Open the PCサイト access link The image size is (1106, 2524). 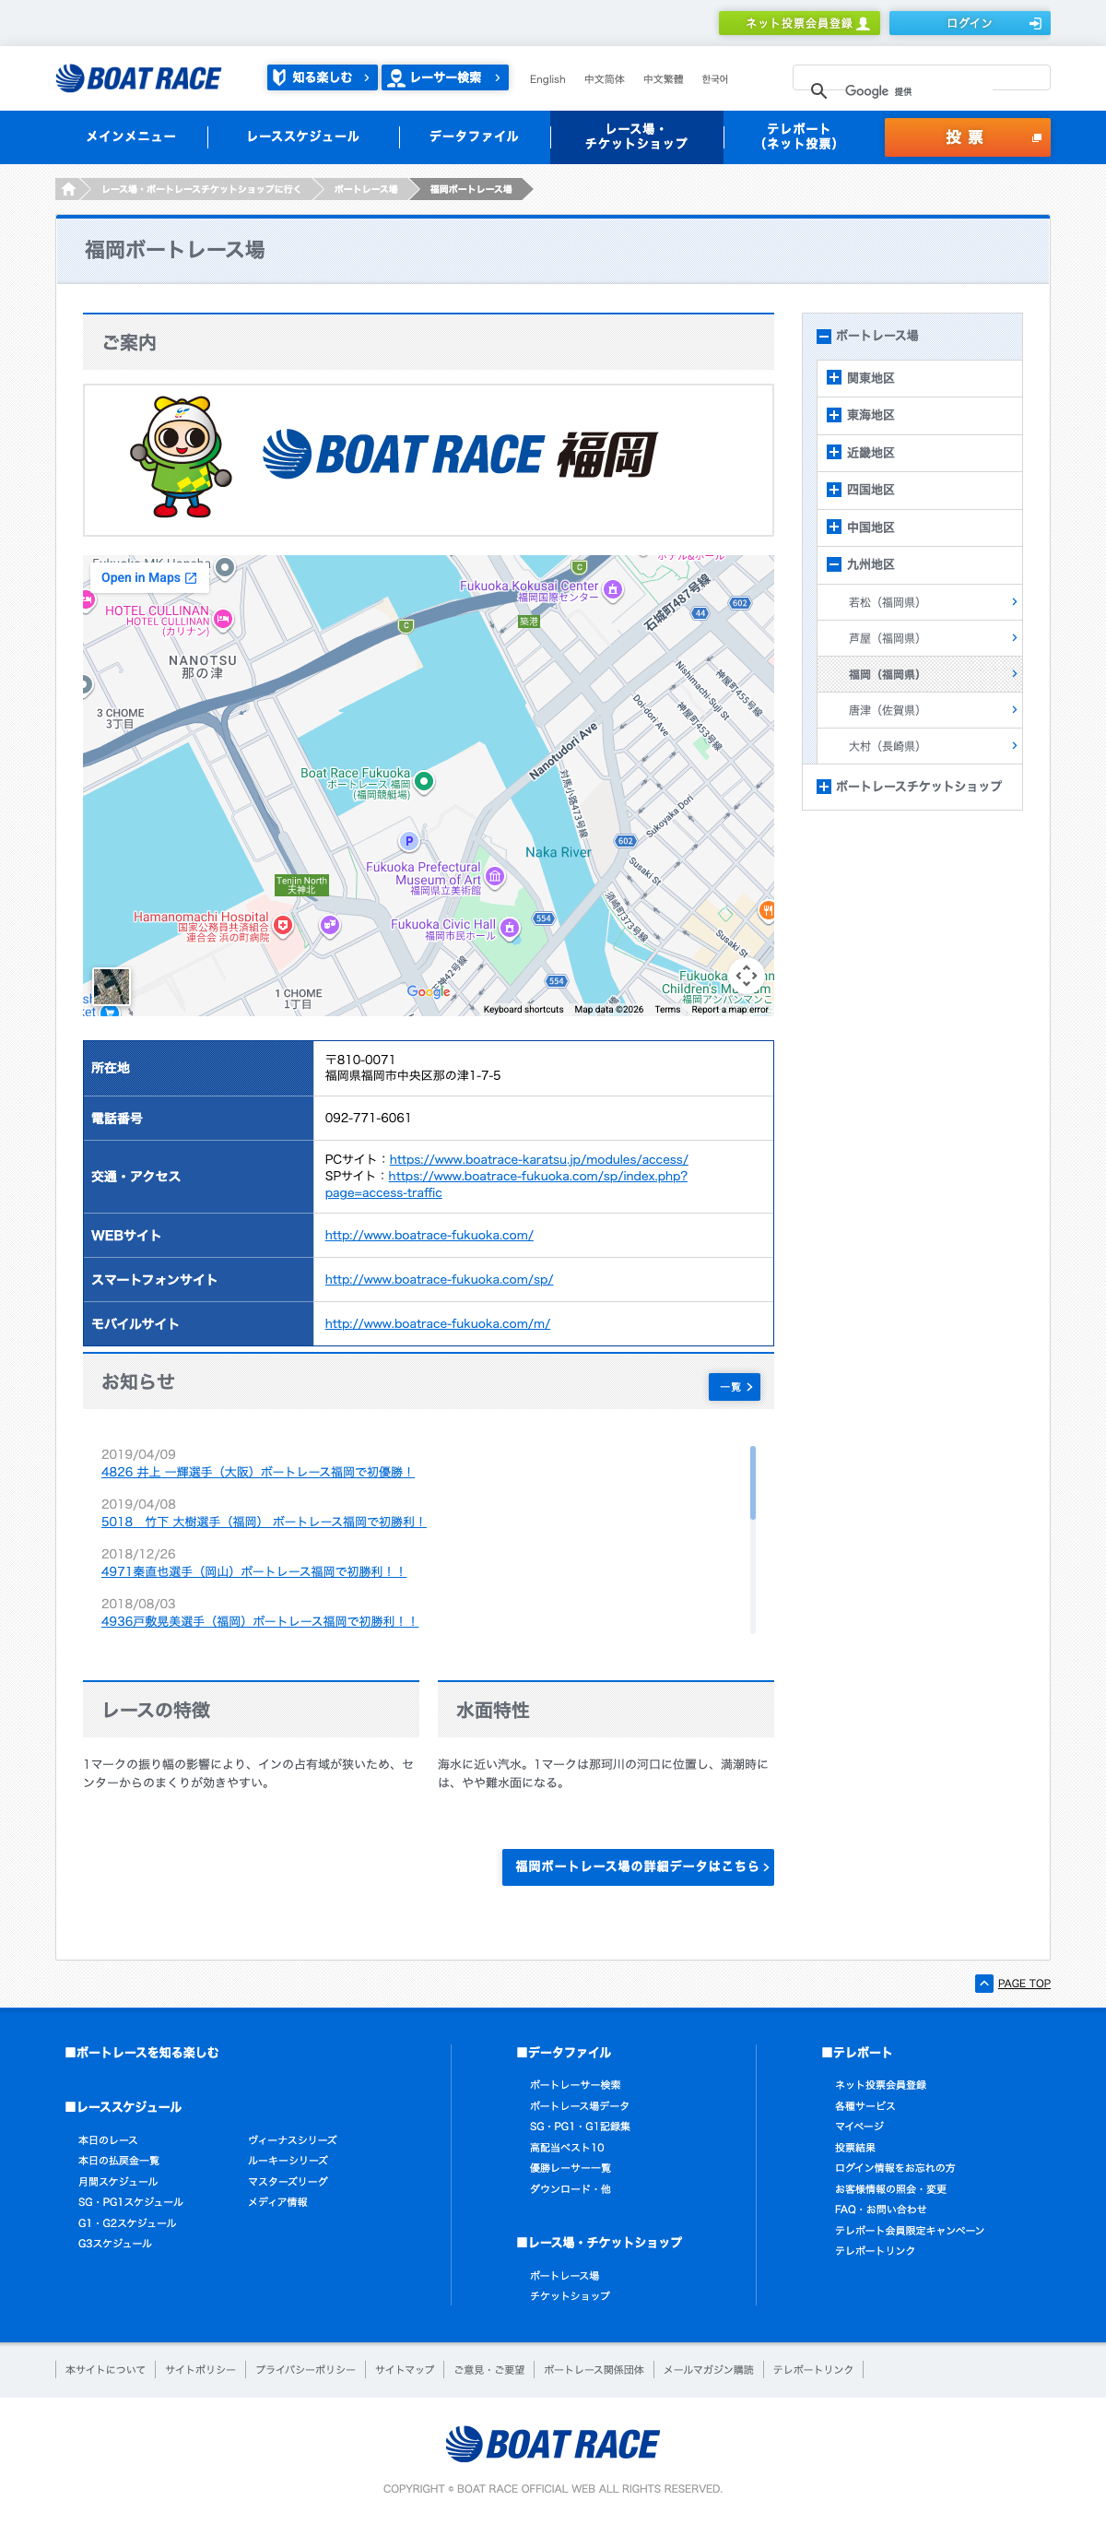(x=539, y=1159)
